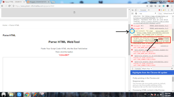
Task: Click the taskbar clock showing 4:08 PM
Action: 167,95
